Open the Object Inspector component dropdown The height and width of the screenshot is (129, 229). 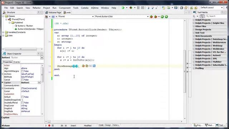coord(42,58)
